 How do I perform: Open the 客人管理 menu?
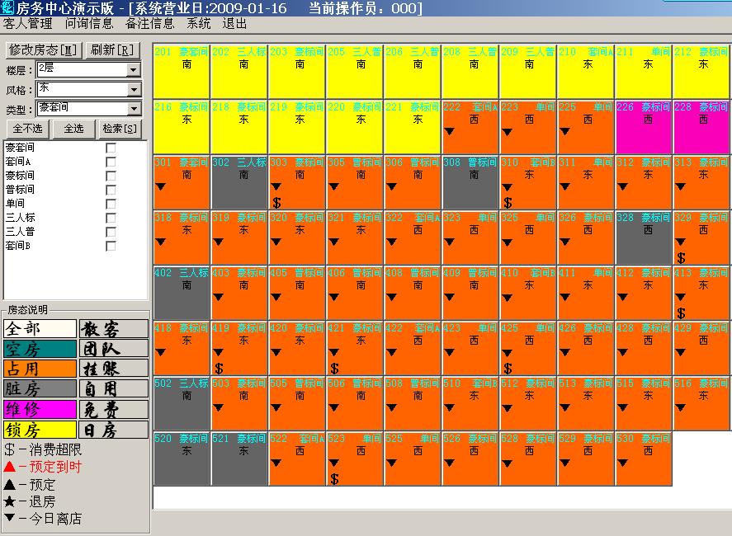28,24
